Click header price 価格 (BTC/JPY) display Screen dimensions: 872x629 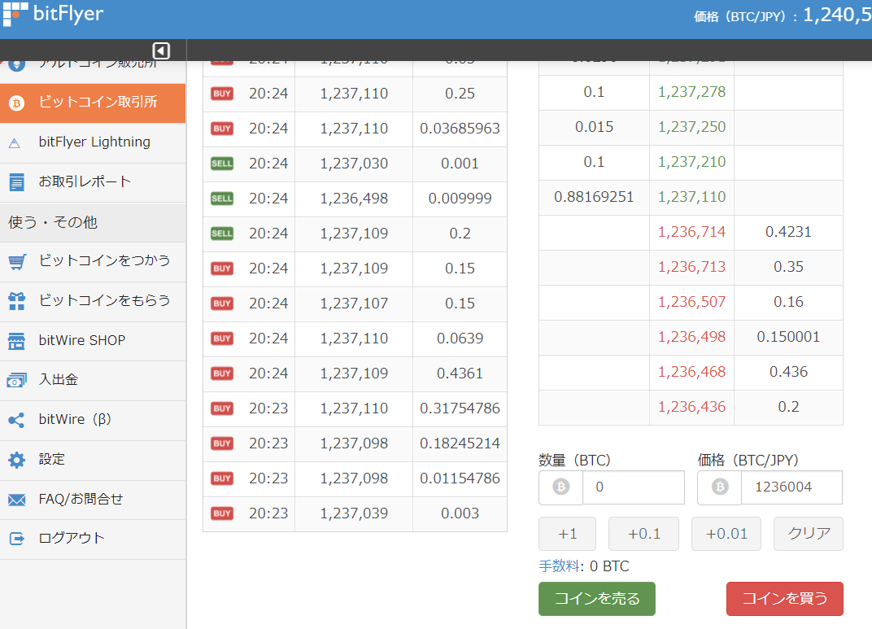point(783,15)
